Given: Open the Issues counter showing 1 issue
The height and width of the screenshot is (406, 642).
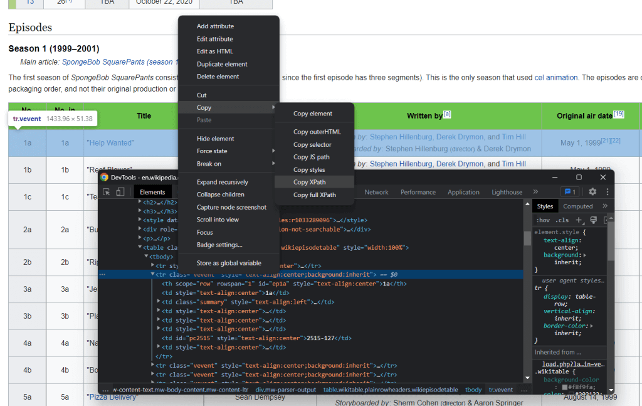Looking at the screenshot, I should 569,191.
